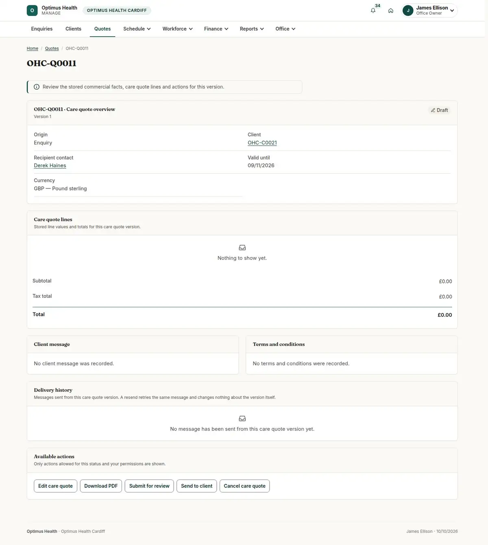Click Edit care quote button
Screen dimensions: 488x545
click(x=55, y=486)
